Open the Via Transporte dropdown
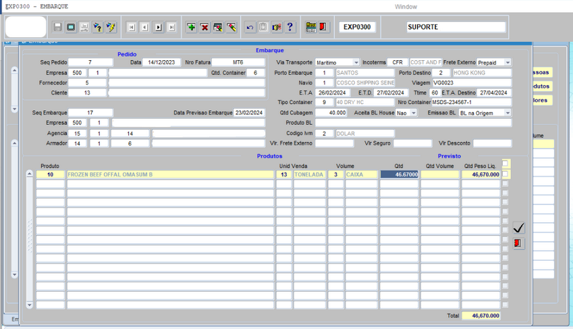 [356, 62]
